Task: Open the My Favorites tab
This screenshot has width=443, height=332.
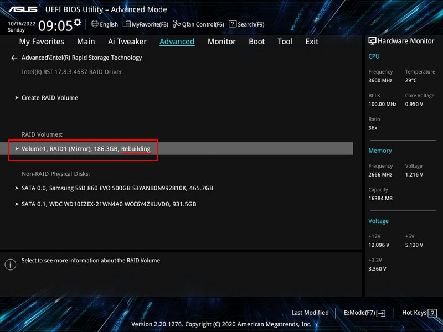Action: (42, 41)
